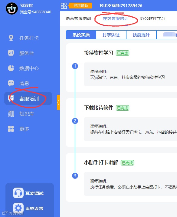Click the 知识库 books icon
177x217 pixels.
11,114
